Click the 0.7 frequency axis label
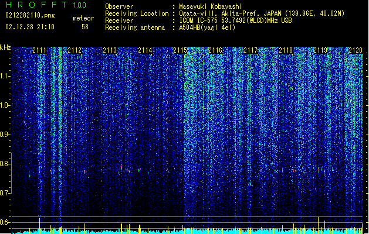This screenshot has height=234, width=369. 5,193
